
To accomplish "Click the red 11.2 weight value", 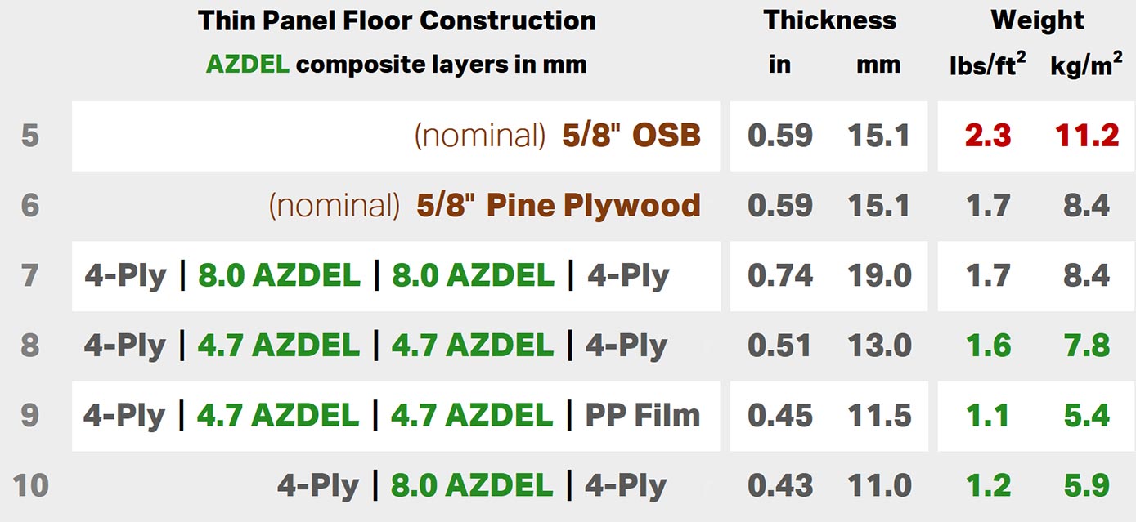I will coord(1086,136).
